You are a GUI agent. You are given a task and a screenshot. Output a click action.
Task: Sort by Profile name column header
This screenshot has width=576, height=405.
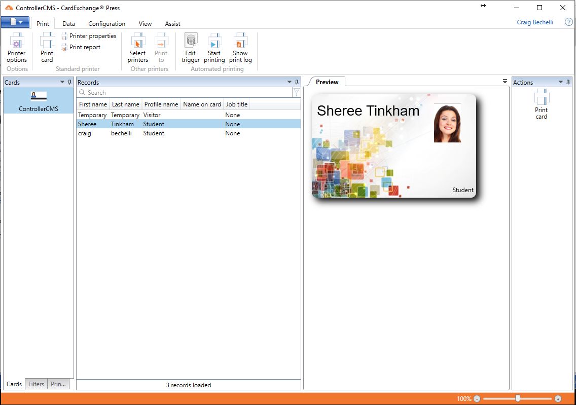click(x=161, y=104)
